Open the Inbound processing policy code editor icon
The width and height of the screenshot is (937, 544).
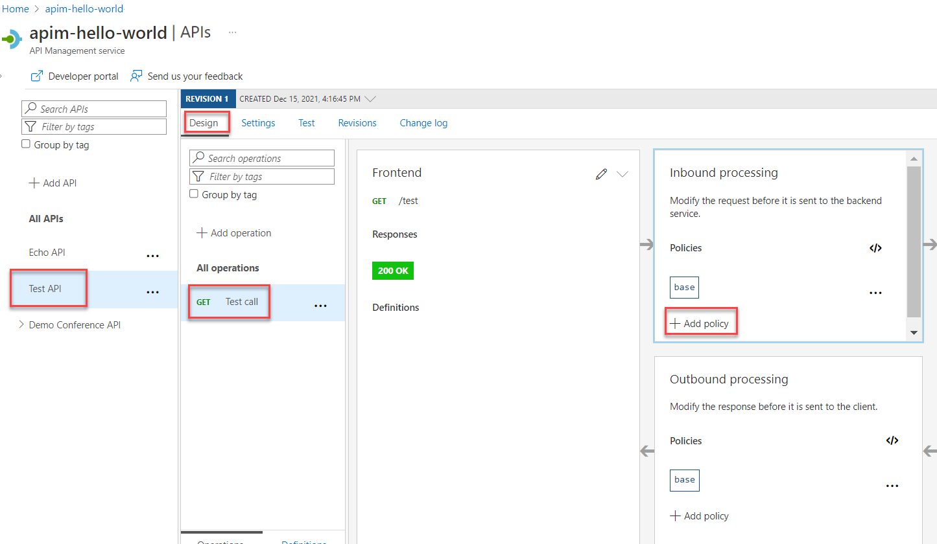tap(875, 248)
